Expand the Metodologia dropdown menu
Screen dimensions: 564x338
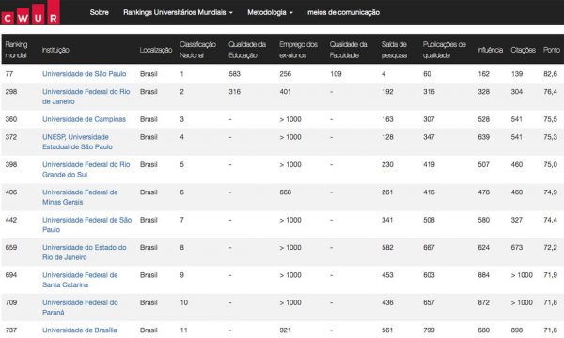pyautogui.click(x=270, y=12)
